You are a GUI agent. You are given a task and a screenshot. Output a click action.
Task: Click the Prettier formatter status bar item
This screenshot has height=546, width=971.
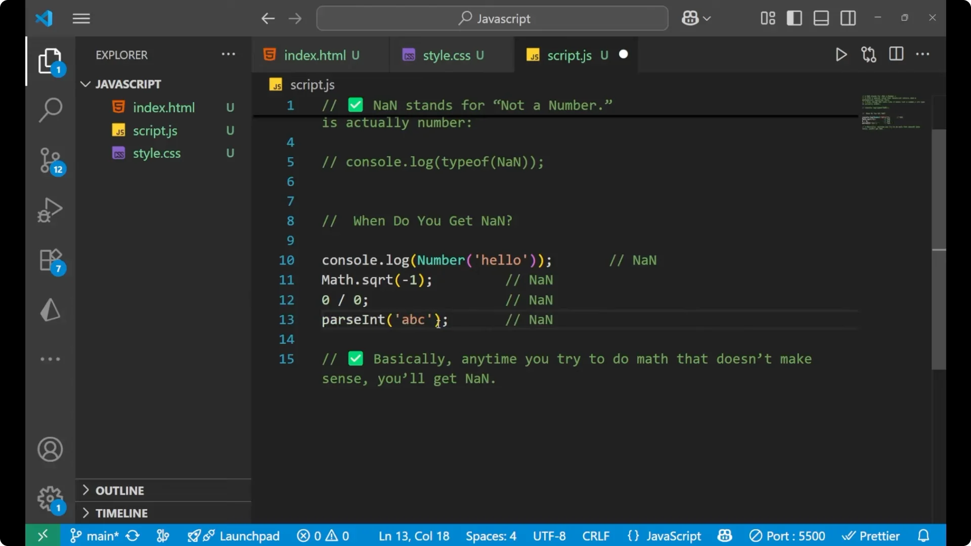871,535
